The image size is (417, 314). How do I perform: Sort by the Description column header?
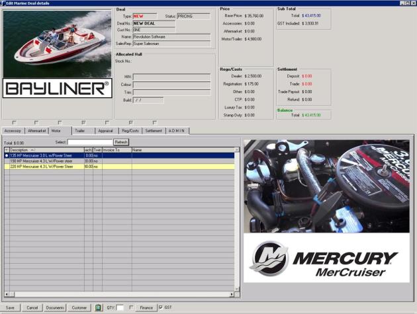click(47, 150)
